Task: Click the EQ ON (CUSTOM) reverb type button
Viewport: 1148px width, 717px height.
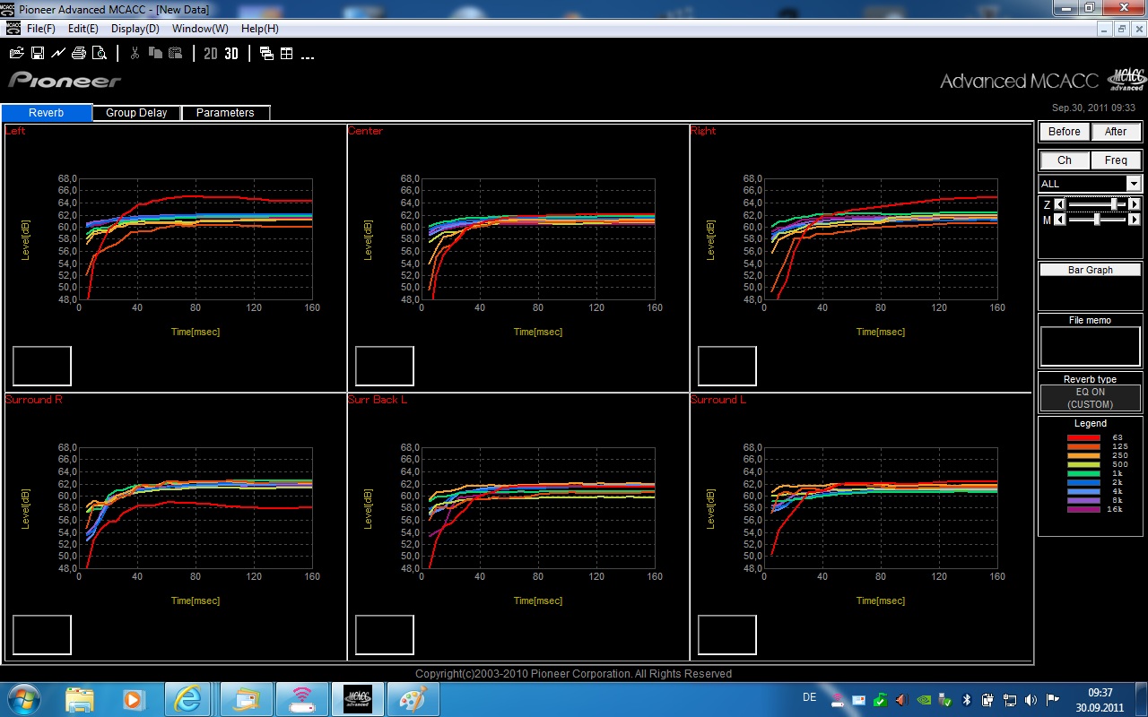Action: pos(1091,398)
